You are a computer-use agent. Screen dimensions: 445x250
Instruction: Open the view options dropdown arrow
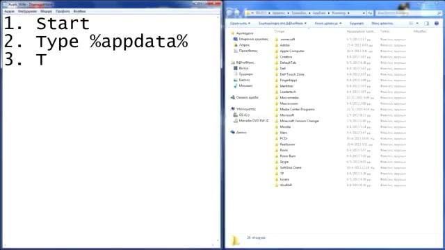click(x=417, y=23)
